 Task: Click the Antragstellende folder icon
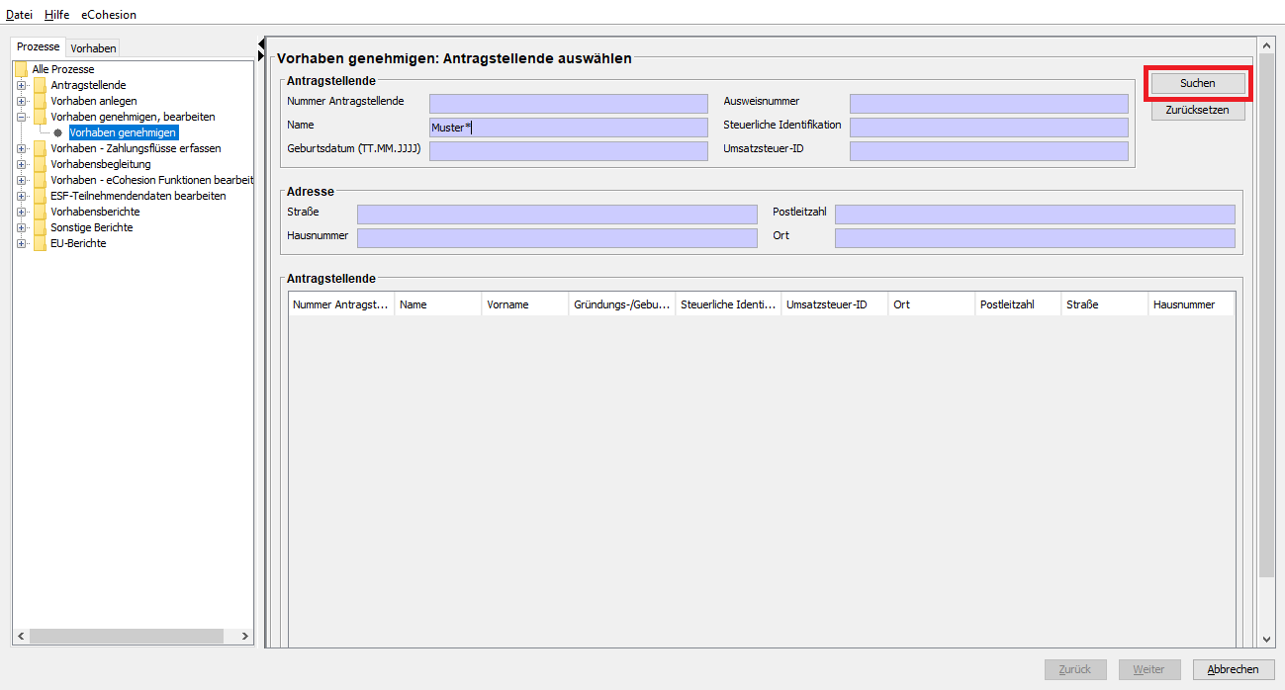point(41,85)
